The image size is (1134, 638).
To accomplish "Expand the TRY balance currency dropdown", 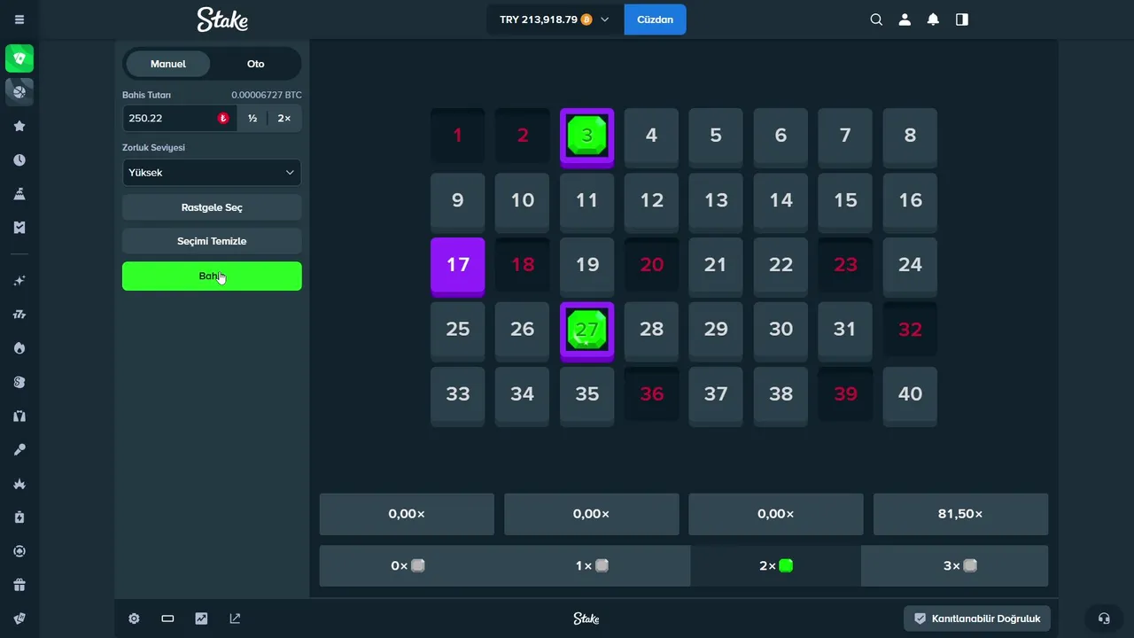I will (555, 19).
